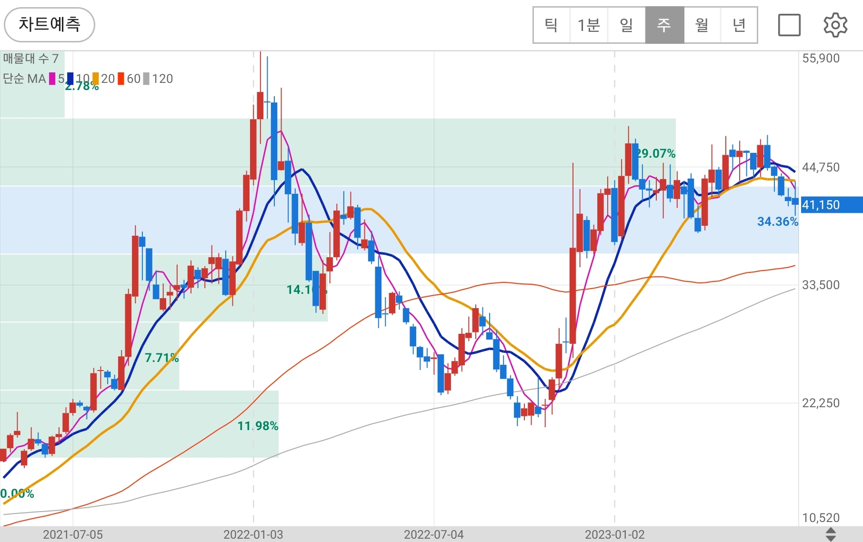Click the 매물대 수 7 label
863x542 pixels.
point(30,59)
